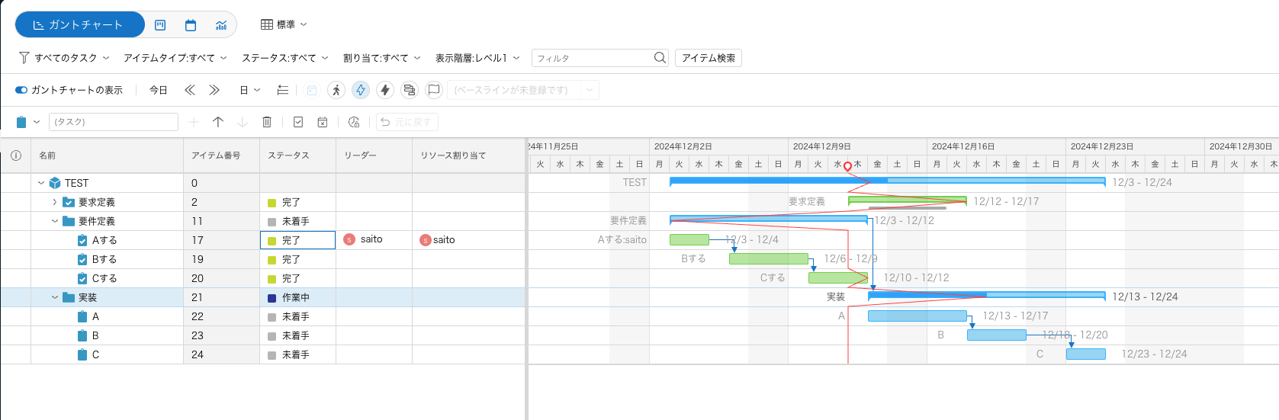Click the calendar with X icon
Viewport: 1279px width, 420px height.
(x=323, y=122)
